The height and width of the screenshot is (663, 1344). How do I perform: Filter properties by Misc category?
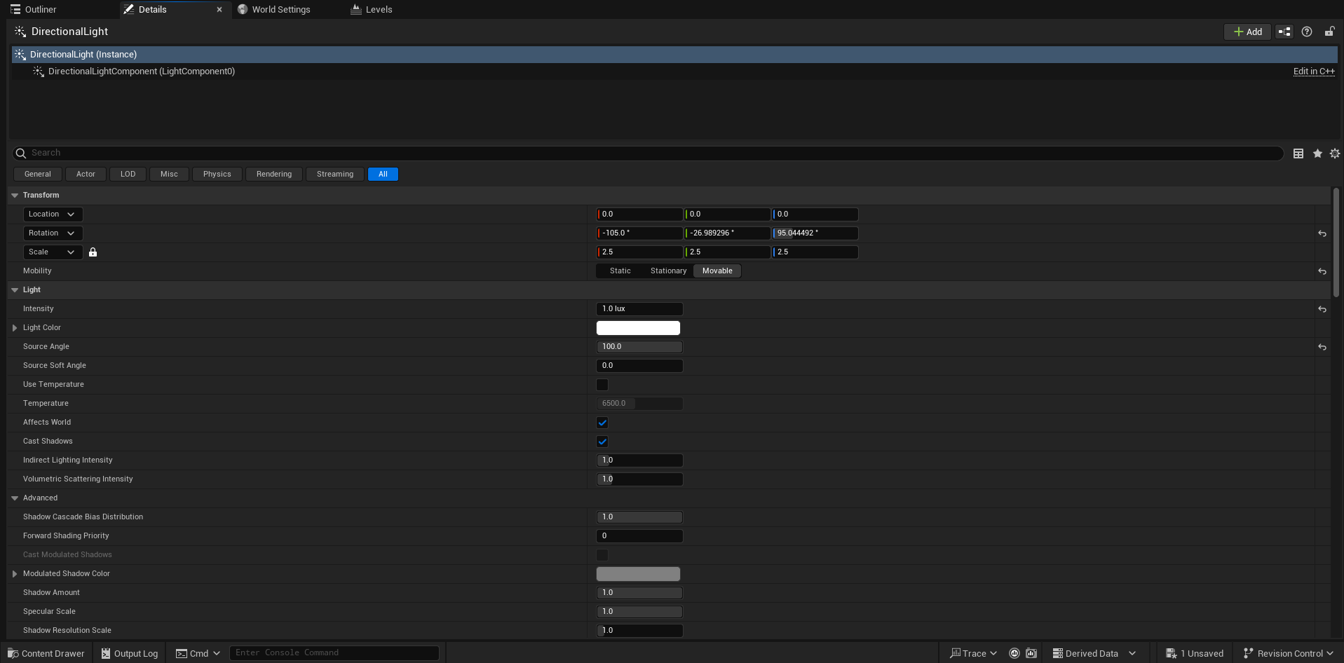169,175
